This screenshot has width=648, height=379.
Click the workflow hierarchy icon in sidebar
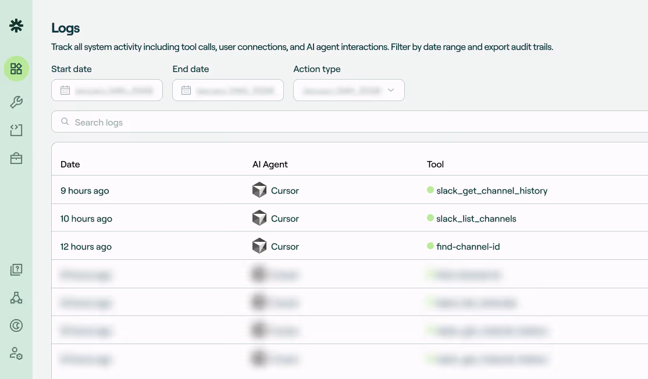(x=16, y=298)
